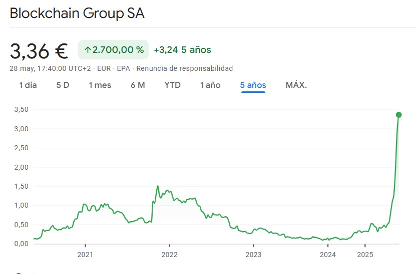The height and width of the screenshot is (274, 417).
Task: Click the 2022 marker on the time axis
Action: coord(170,254)
